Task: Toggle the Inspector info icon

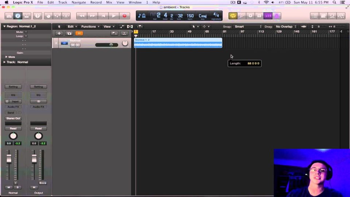Action: (x=18, y=16)
